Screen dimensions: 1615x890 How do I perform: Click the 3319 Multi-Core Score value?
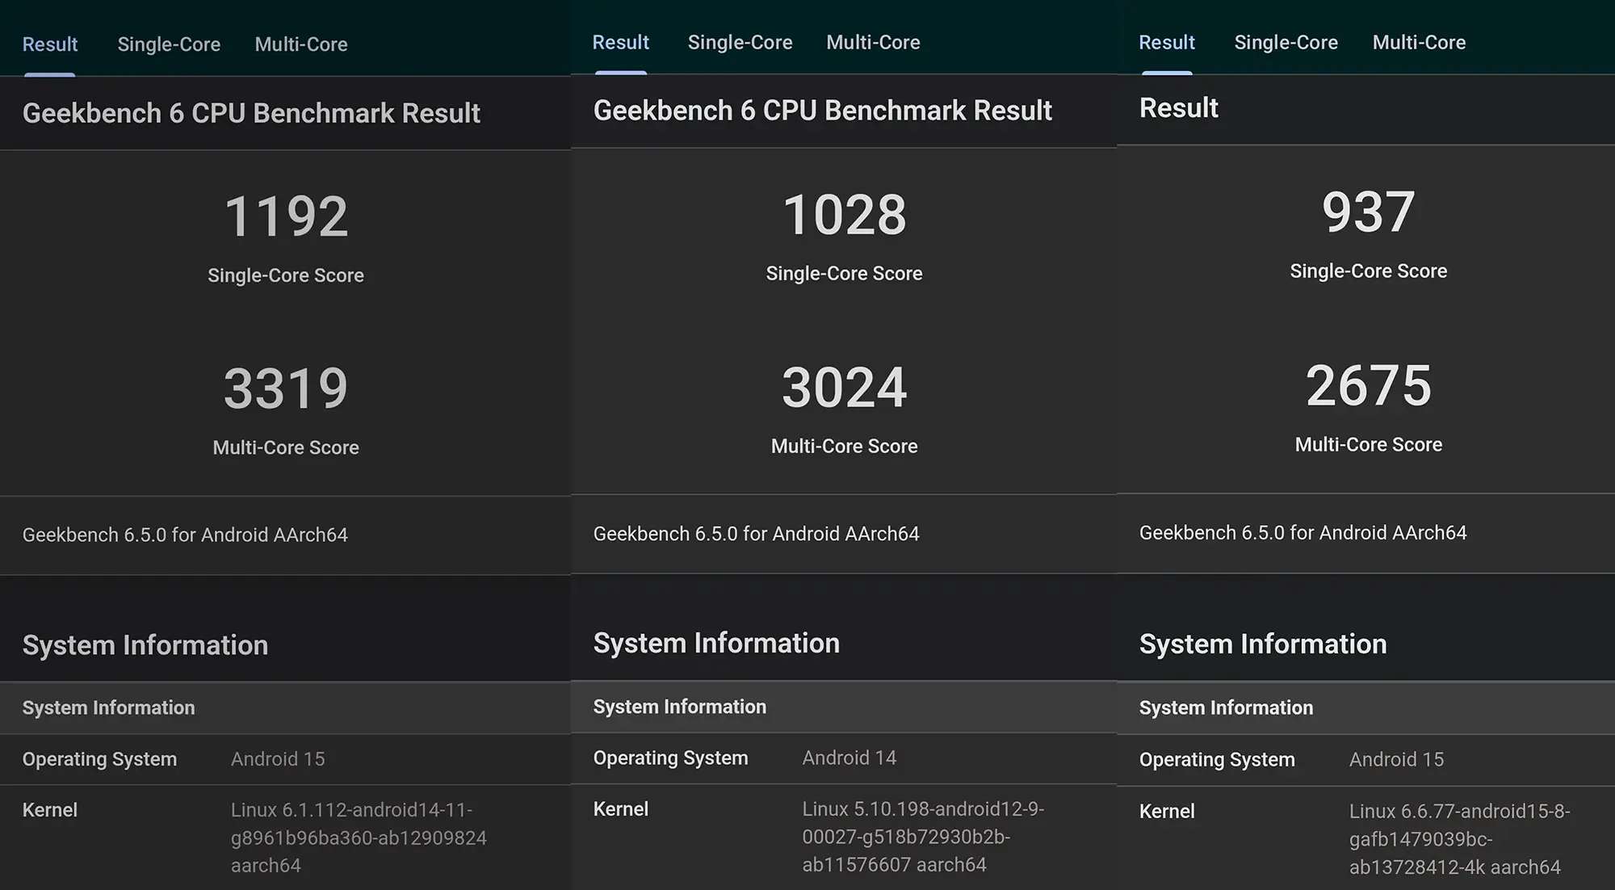tap(285, 388)
